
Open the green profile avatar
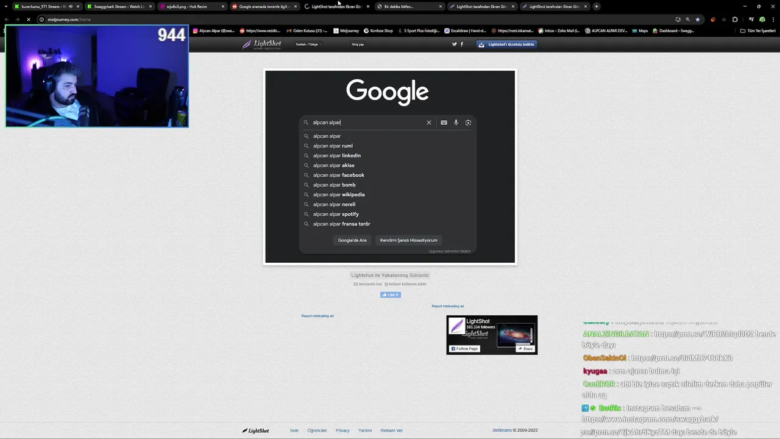point(762,20)
